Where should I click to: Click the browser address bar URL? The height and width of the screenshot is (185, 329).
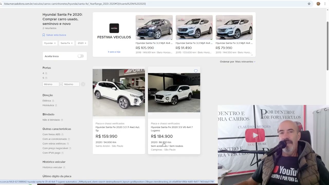[x=75, y=4]
